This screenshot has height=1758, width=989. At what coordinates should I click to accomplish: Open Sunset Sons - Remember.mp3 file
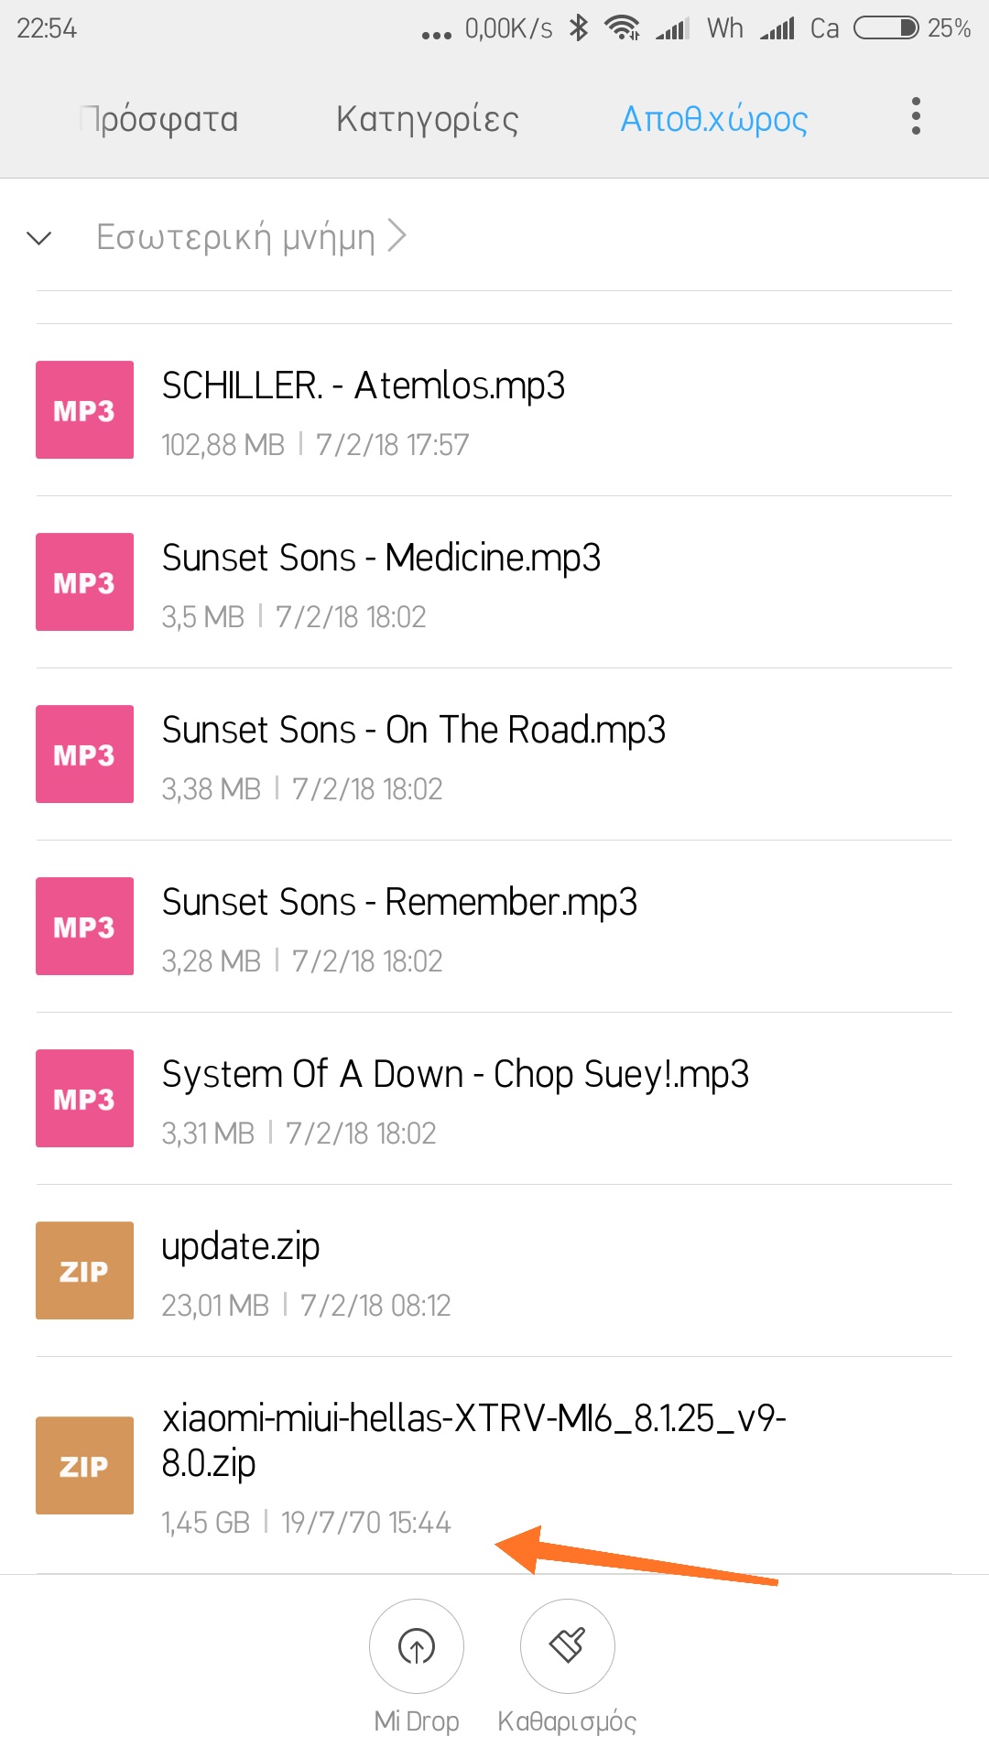click(x=399, y=903)
